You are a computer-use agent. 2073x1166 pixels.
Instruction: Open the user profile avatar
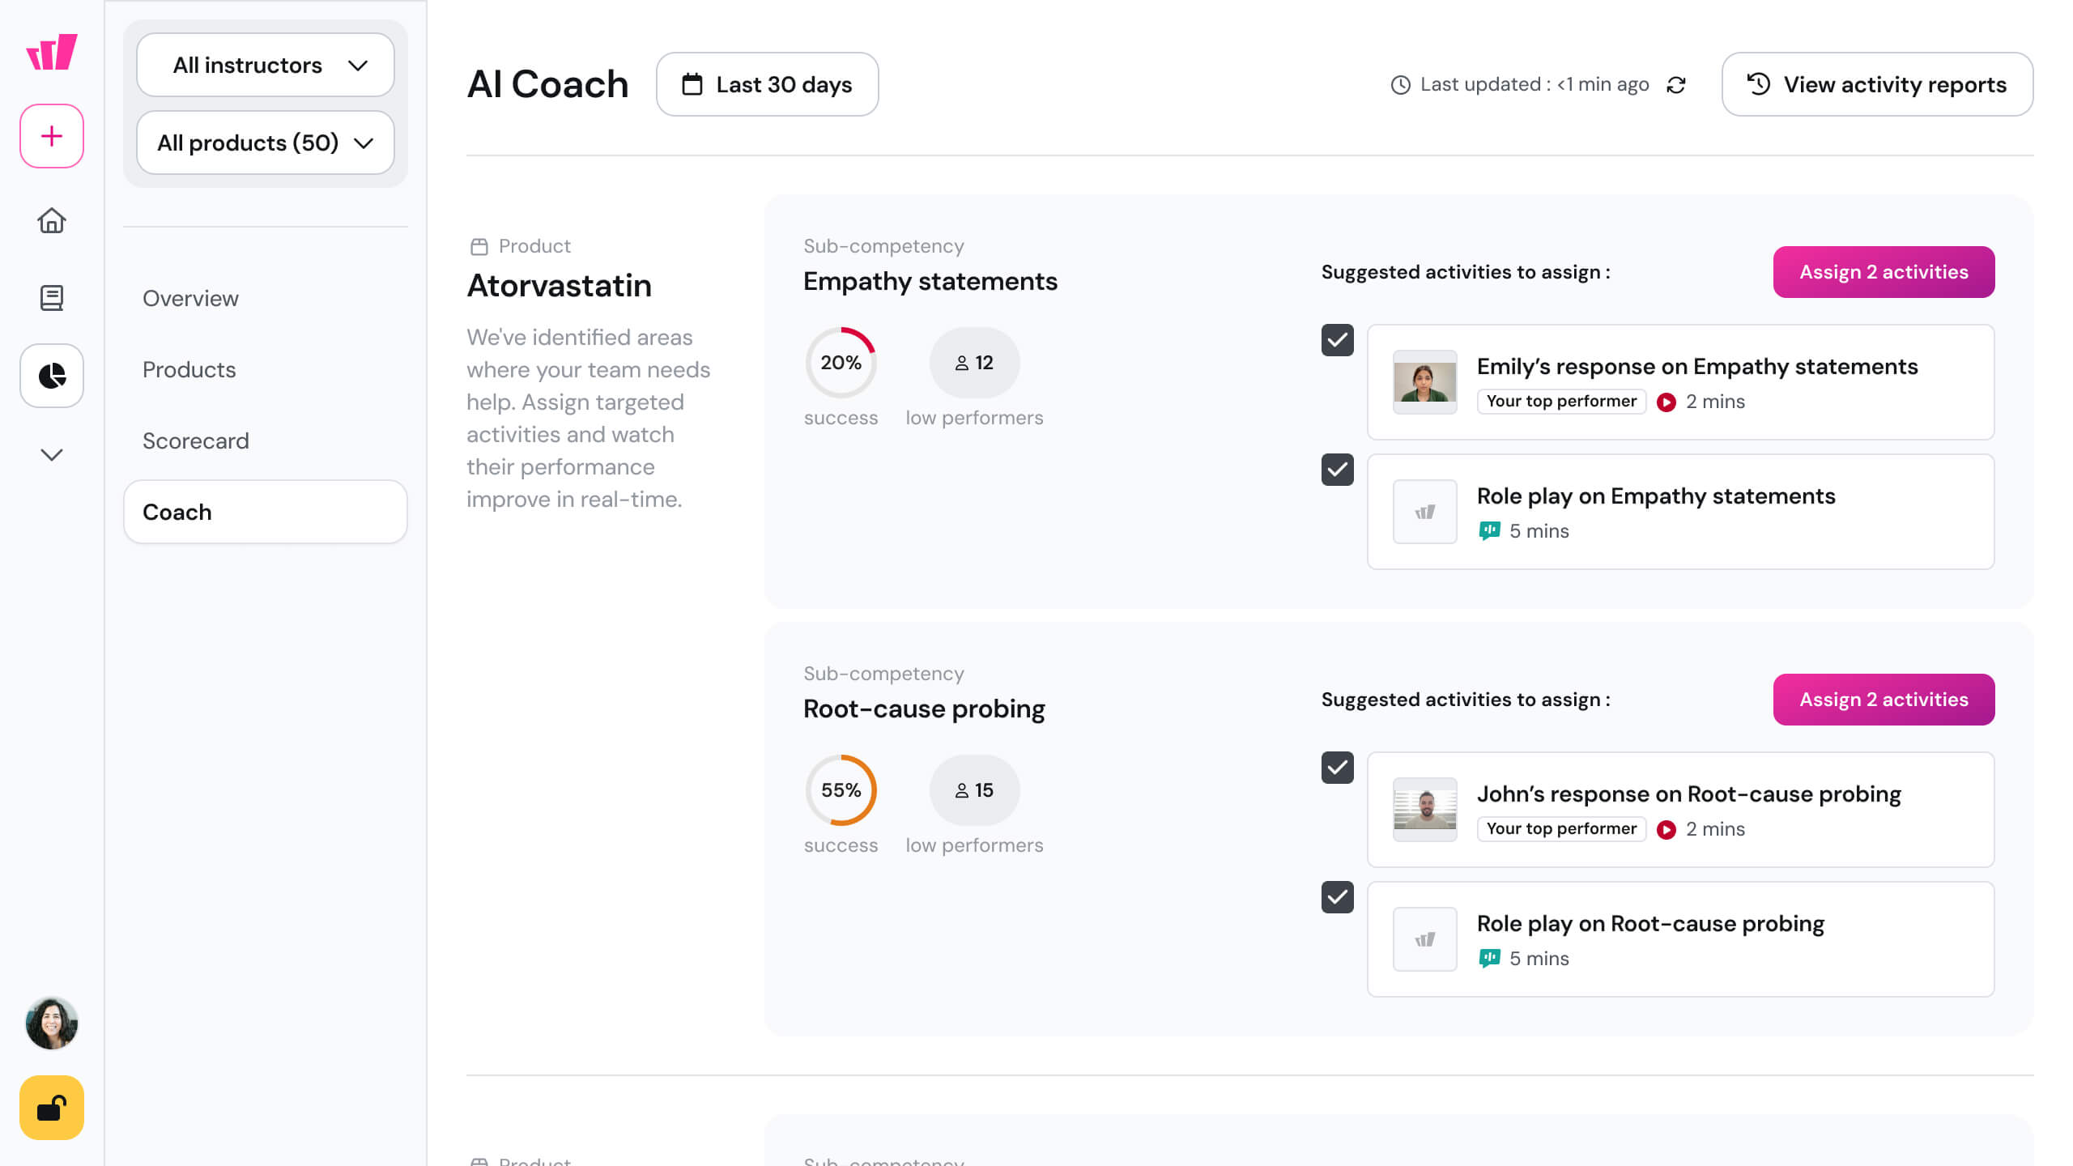(52, 1023)
